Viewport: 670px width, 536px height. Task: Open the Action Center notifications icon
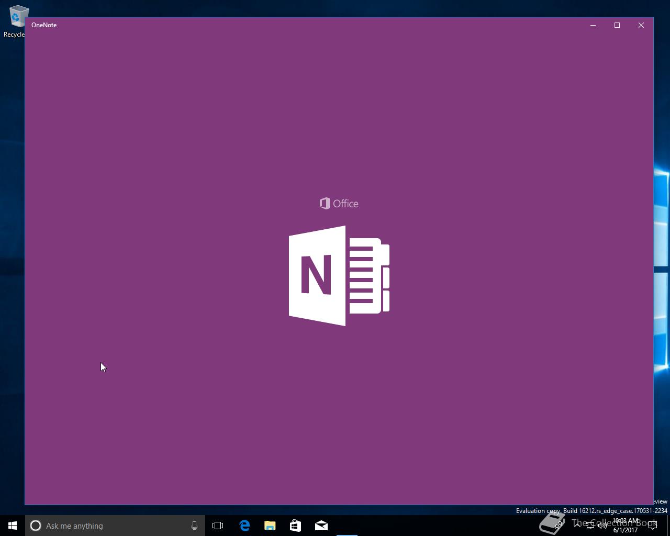point(653,526)
